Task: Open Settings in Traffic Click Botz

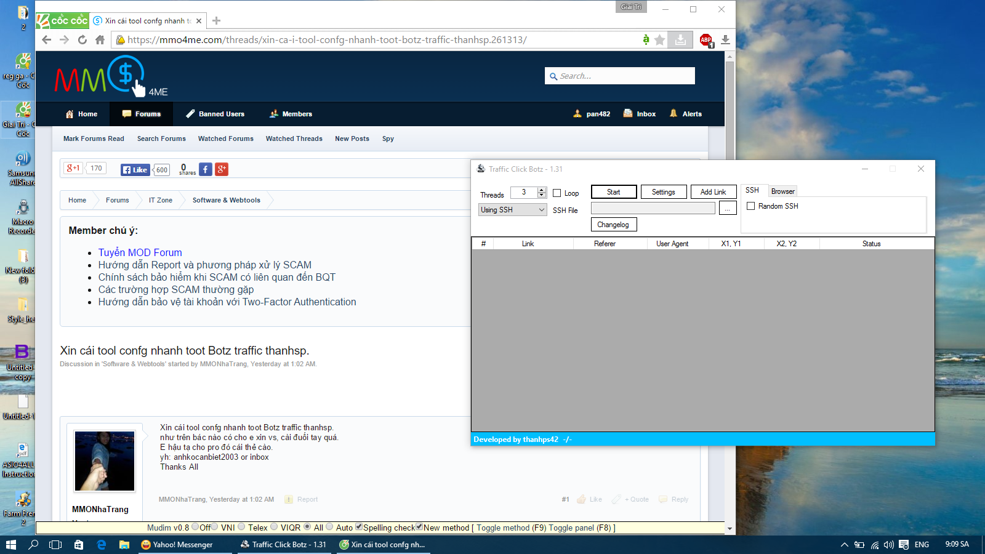Action: [664, 192]
